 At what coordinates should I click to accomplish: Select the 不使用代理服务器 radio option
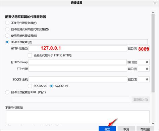pos(7,23)
